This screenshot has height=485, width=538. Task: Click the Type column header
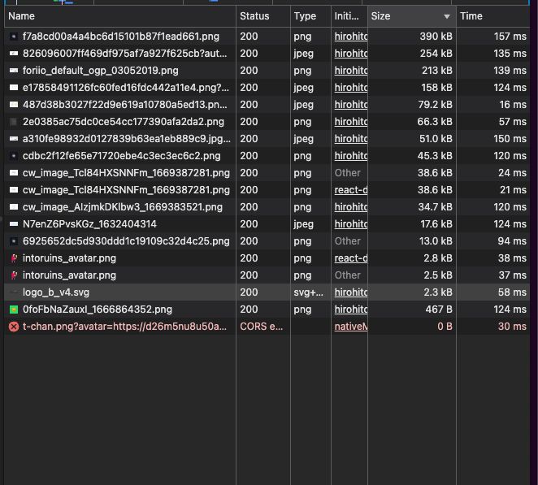305,16
